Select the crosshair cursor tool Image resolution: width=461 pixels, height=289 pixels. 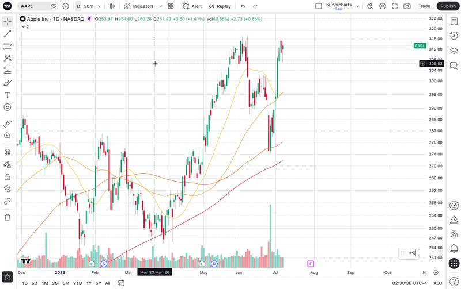(x=7, y=21)
